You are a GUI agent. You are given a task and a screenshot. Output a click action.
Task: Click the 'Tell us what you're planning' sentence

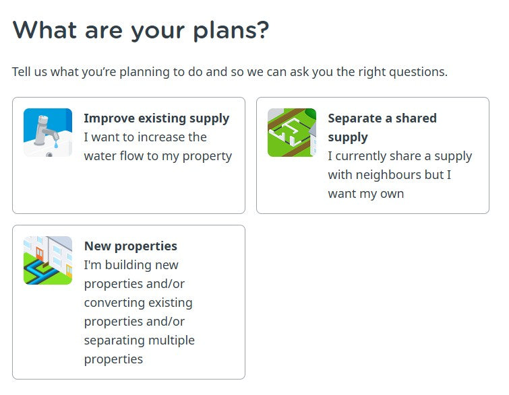[x=230, y=72]
